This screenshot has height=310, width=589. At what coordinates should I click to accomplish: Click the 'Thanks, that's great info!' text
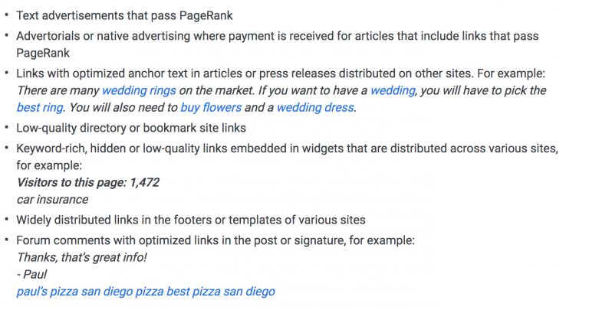point(81,257)
